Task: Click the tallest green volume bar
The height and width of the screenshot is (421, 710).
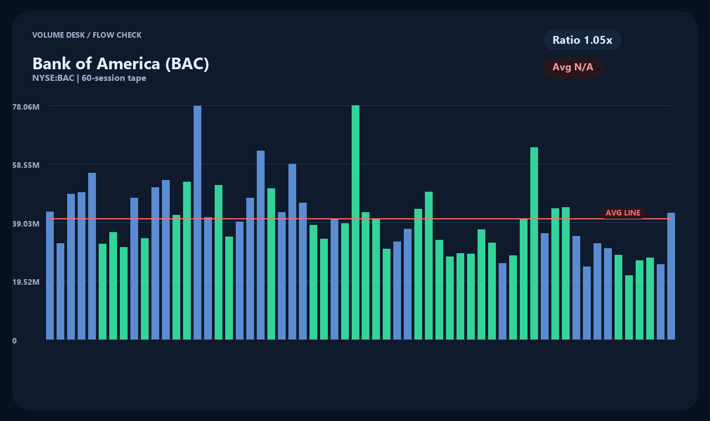Action: pos(356,222)
